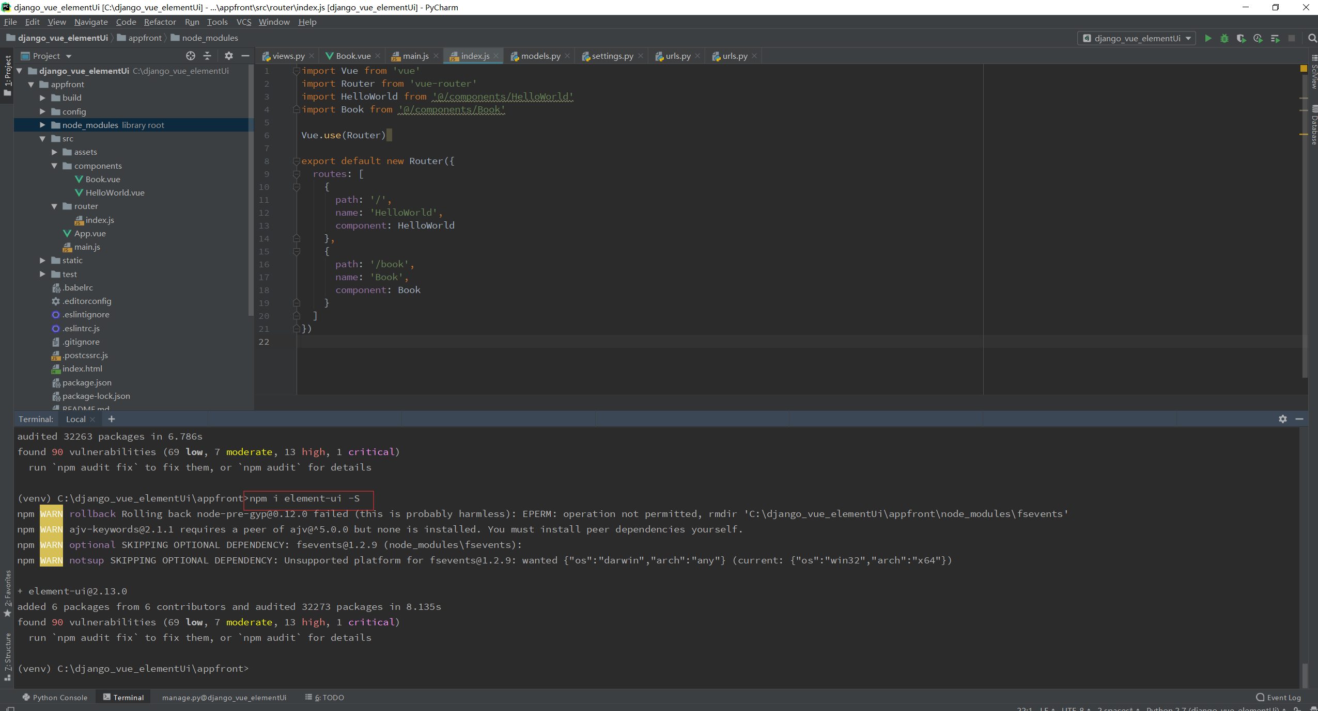This screenshot has width=1318, height=711.
Task: Toggle the SciView side panel
Action: click(x=1313, y=73)
